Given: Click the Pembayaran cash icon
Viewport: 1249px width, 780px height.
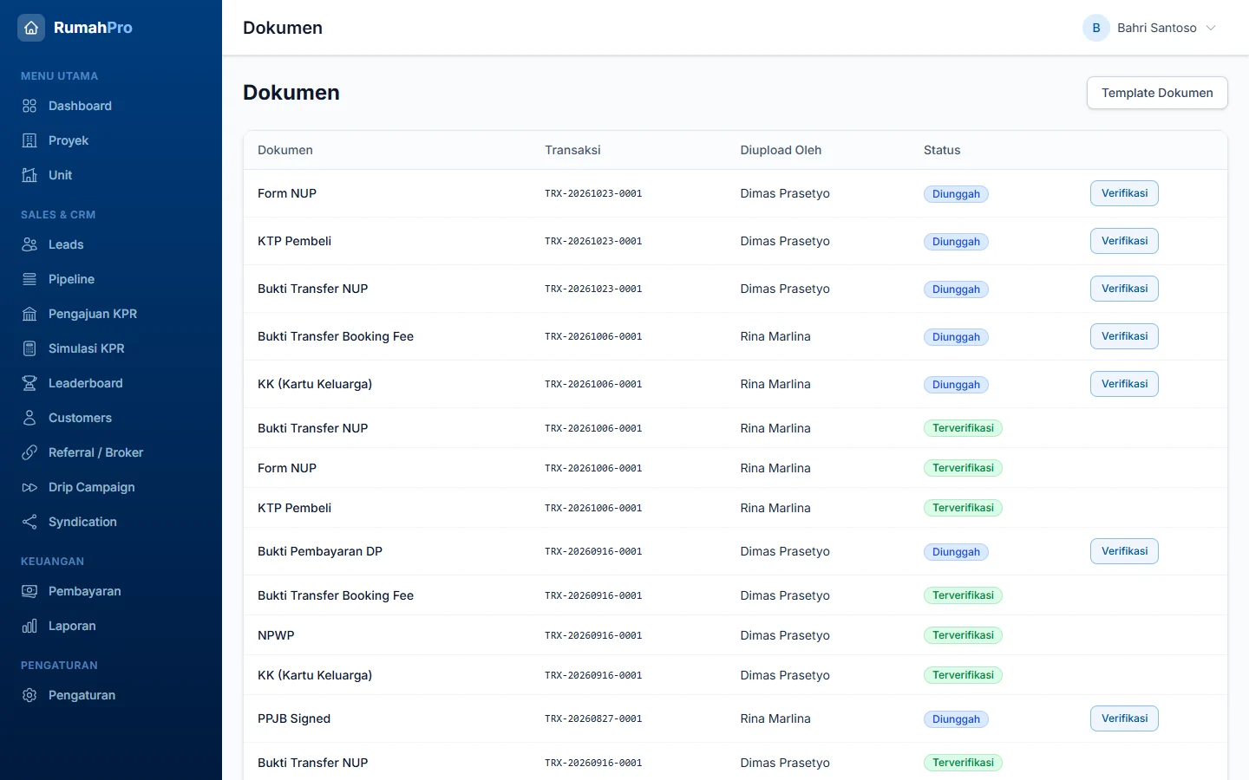Looking at the screenshot, I should tap(29, 591).
